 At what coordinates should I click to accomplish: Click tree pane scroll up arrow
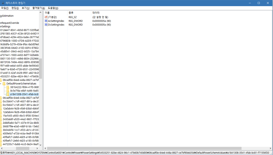(x=40, y=12)
